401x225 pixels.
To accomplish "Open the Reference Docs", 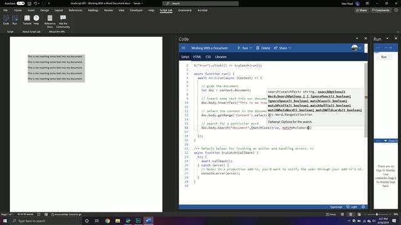I will click(50, 21).
